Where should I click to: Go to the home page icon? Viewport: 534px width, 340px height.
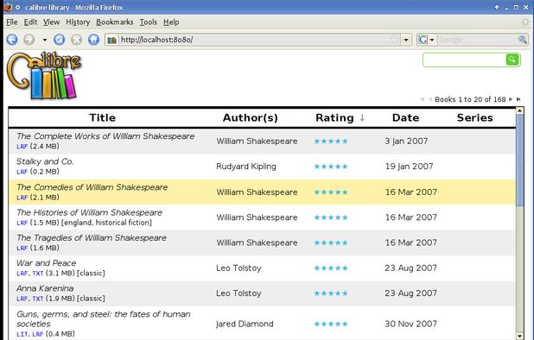coord(93,40)
